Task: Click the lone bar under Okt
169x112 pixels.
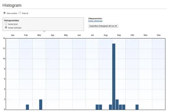Action: tap(137, 107)
